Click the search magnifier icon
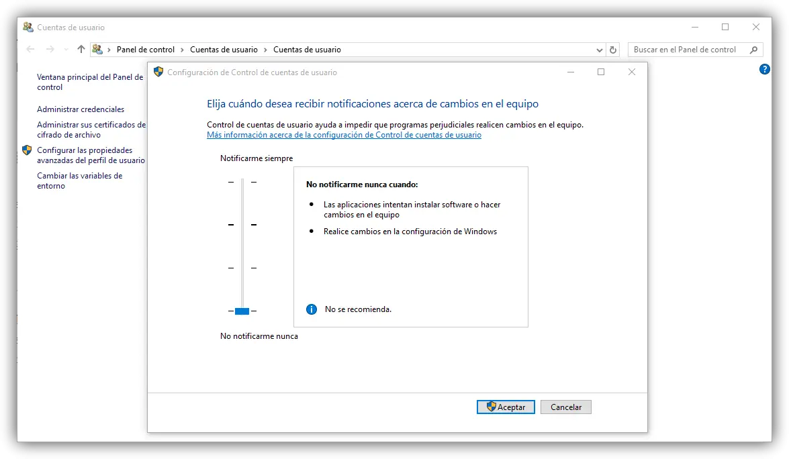 coord(754,49)
